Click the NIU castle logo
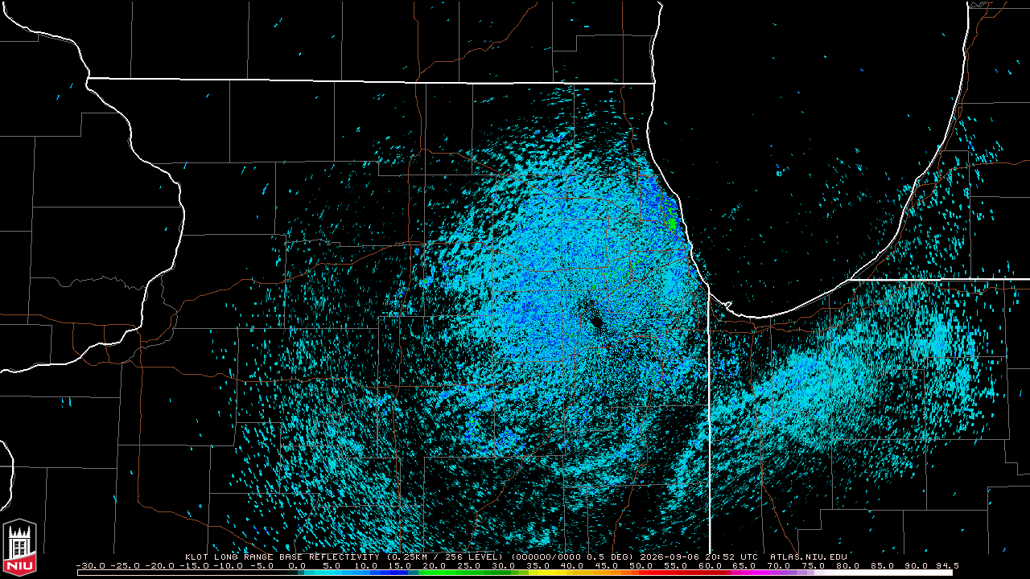The image size is (1030, 579). coord(19,548)
